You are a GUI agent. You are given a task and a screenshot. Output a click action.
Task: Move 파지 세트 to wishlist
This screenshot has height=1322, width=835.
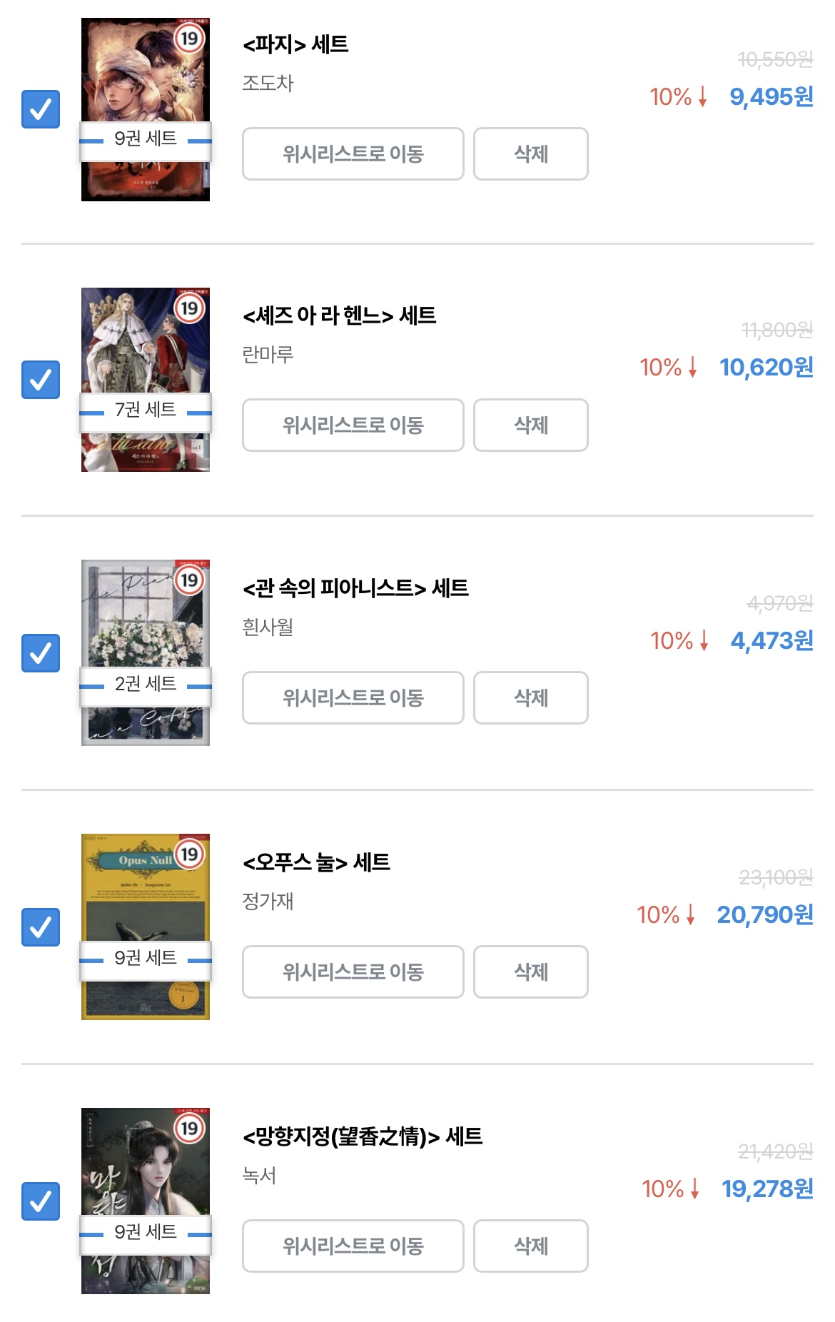(x=353, y=153)
